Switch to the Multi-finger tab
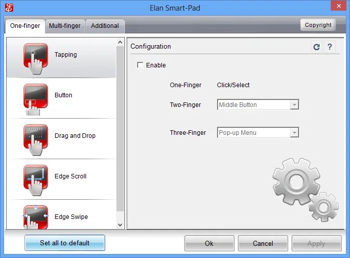 tap(65, 26)
